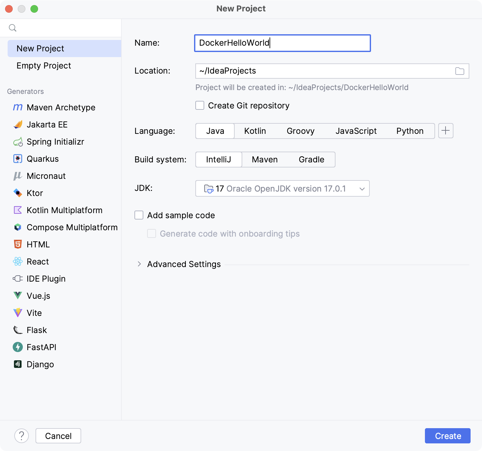Click inside the project Name field
The width and height of the screenshot is (482, 451).
click(282, 43)
